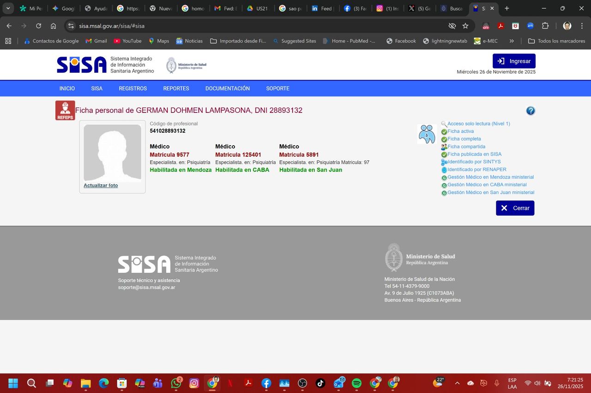Open Spotify from the taskbar
This screenshot has height=393, width=591.
[x=356, y=383]
